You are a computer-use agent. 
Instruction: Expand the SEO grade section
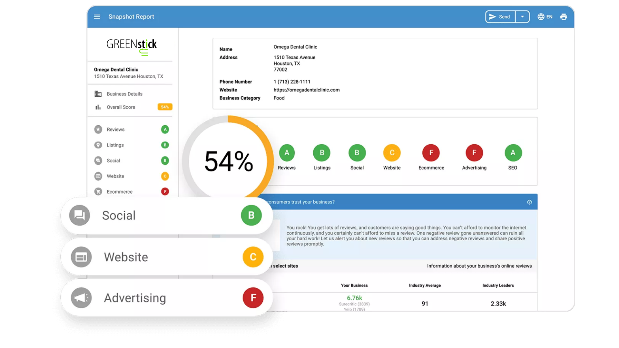[x=513, y=152]
